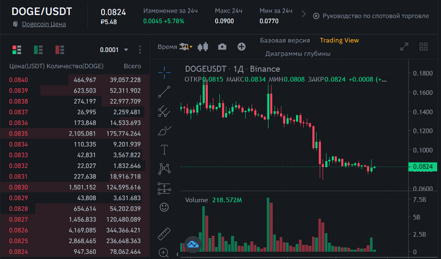Select the long position forecasting tool
Screen dimensions: 441x259
tap(164, 188)
